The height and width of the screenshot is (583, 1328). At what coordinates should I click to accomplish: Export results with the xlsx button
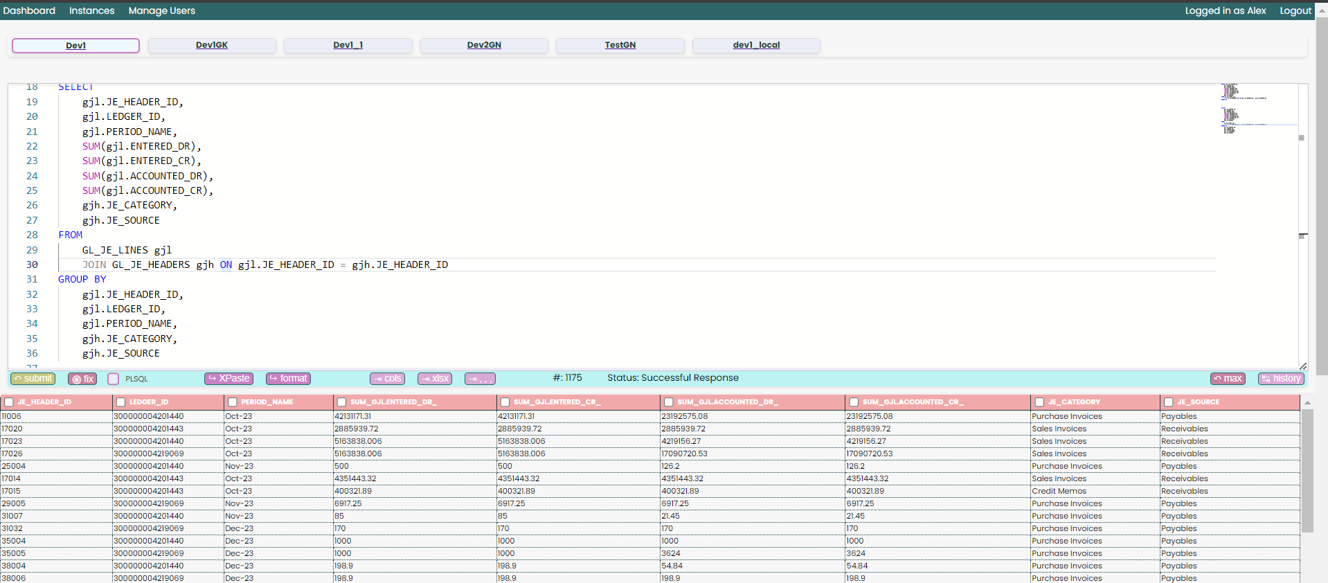click(x=435, y=379)
